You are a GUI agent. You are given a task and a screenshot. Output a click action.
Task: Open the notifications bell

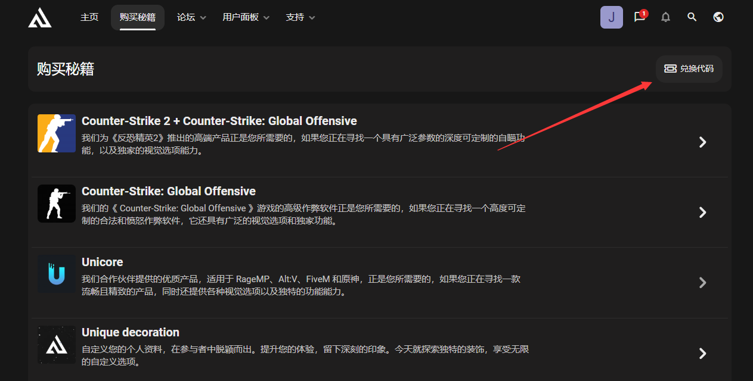[666, 17]
